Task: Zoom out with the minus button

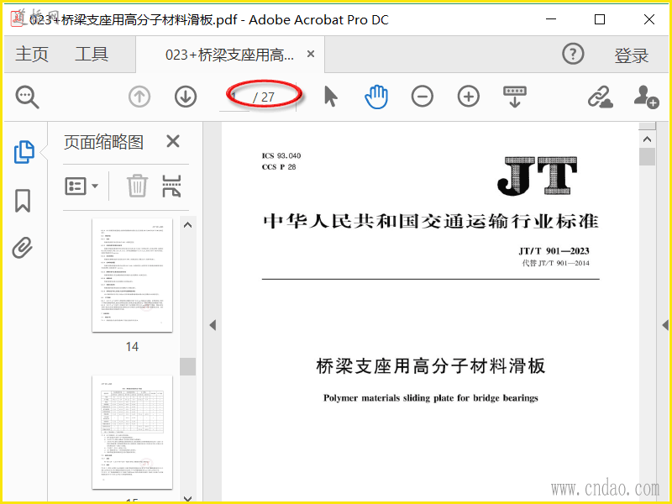Action: (x=423, y=97)
